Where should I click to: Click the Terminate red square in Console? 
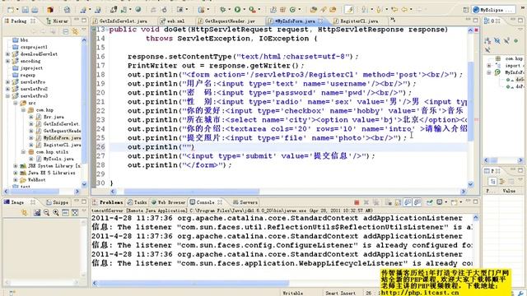coord(357,202)
